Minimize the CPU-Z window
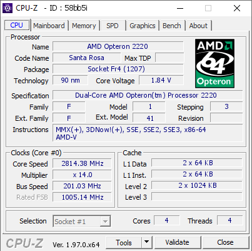The width and height of the screenshot is (252, 251). [x=180, y=8]
